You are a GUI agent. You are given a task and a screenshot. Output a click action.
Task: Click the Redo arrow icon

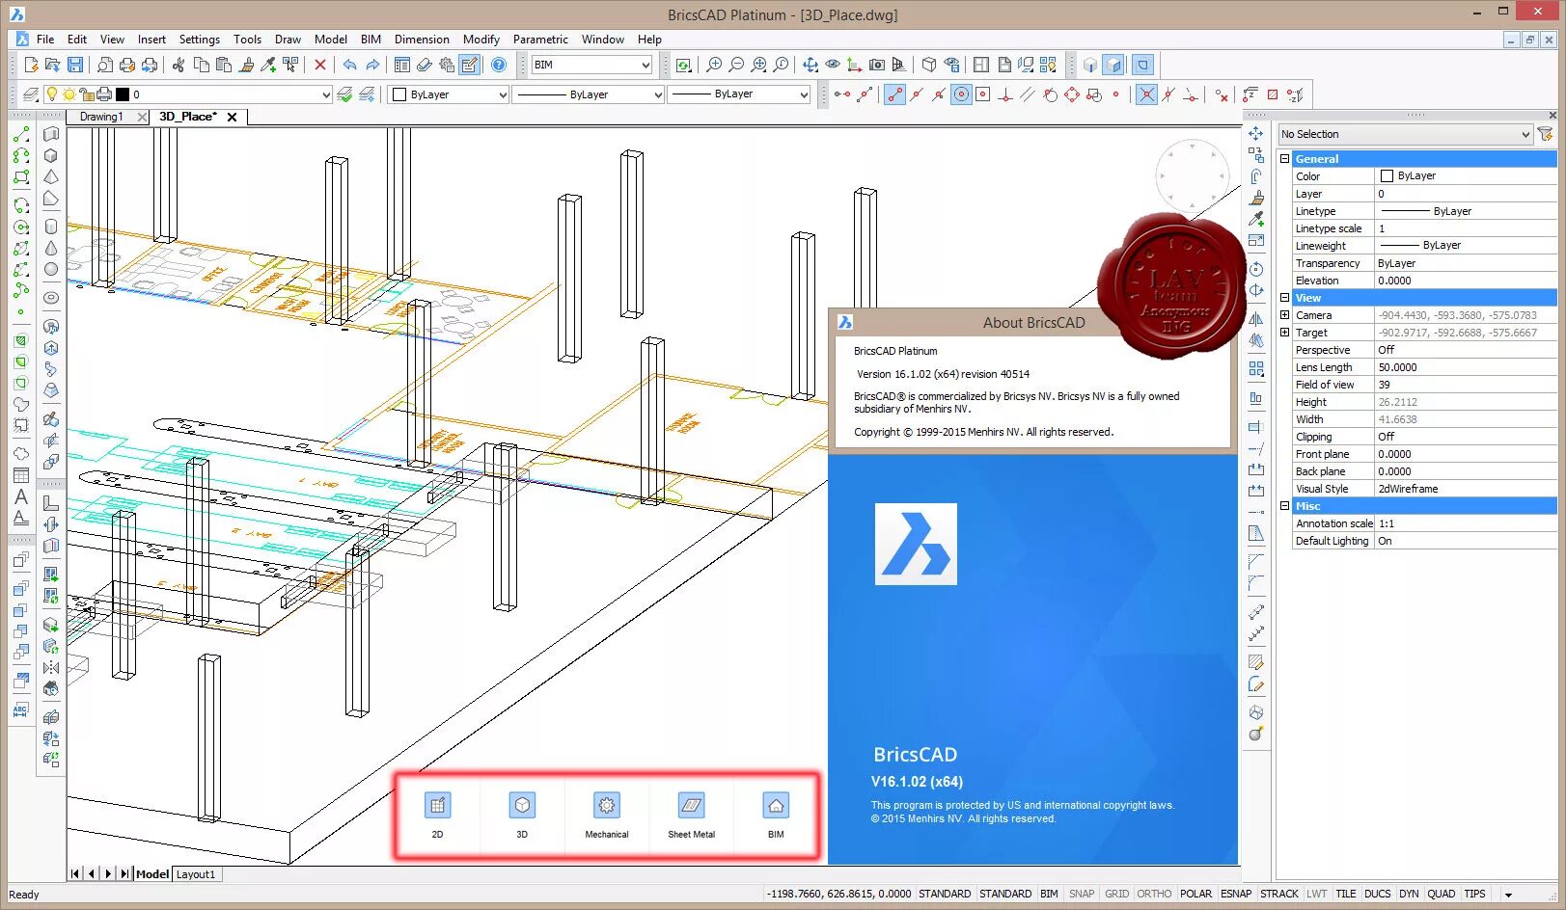coord(372,65)
